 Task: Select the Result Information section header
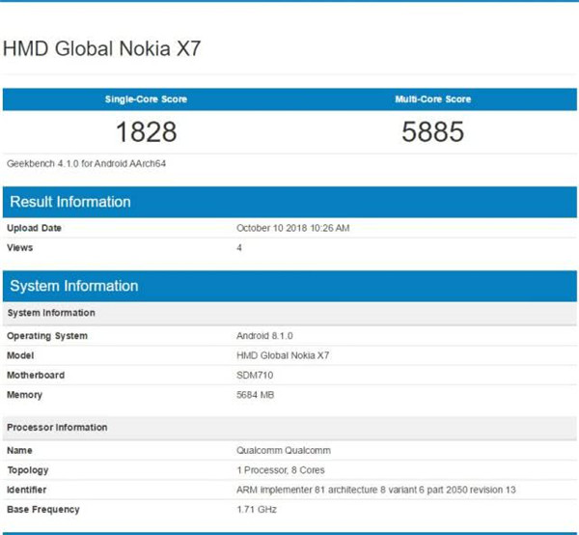tap(69, 202)
